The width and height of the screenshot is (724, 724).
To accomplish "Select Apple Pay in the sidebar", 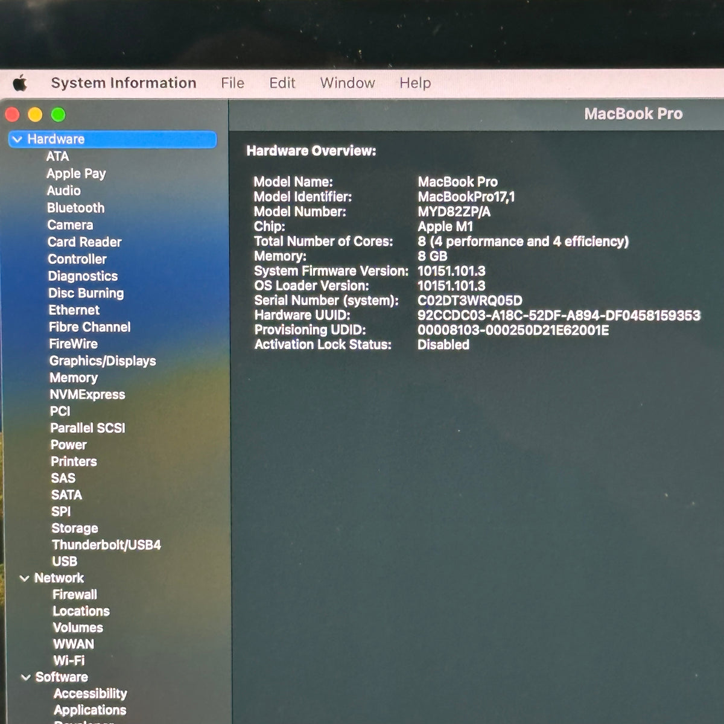I will point(76,174).
